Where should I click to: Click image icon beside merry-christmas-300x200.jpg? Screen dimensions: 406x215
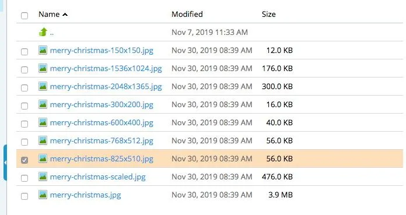coord(43,104)
